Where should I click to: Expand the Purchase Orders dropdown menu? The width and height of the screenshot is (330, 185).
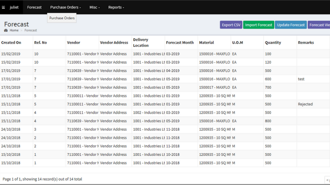[x=66, y=7]
